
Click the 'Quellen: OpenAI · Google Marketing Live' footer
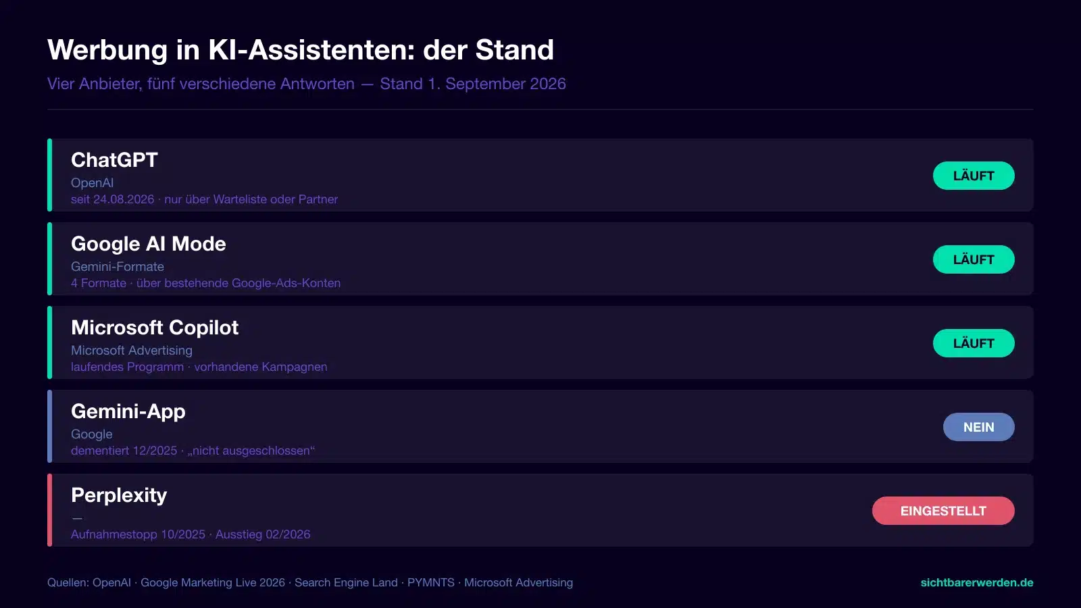(310, 582)
